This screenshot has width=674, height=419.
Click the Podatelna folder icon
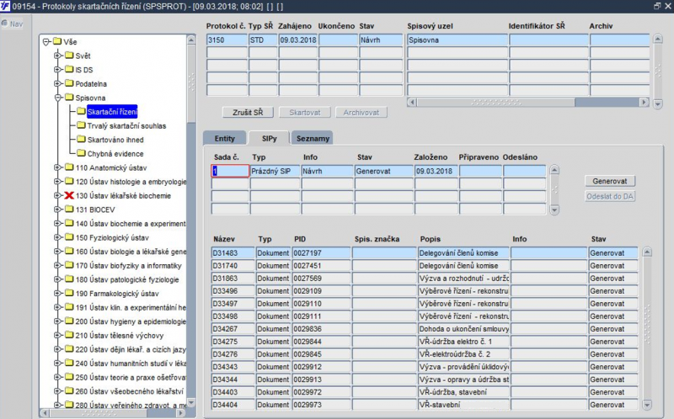coord(69,84)
